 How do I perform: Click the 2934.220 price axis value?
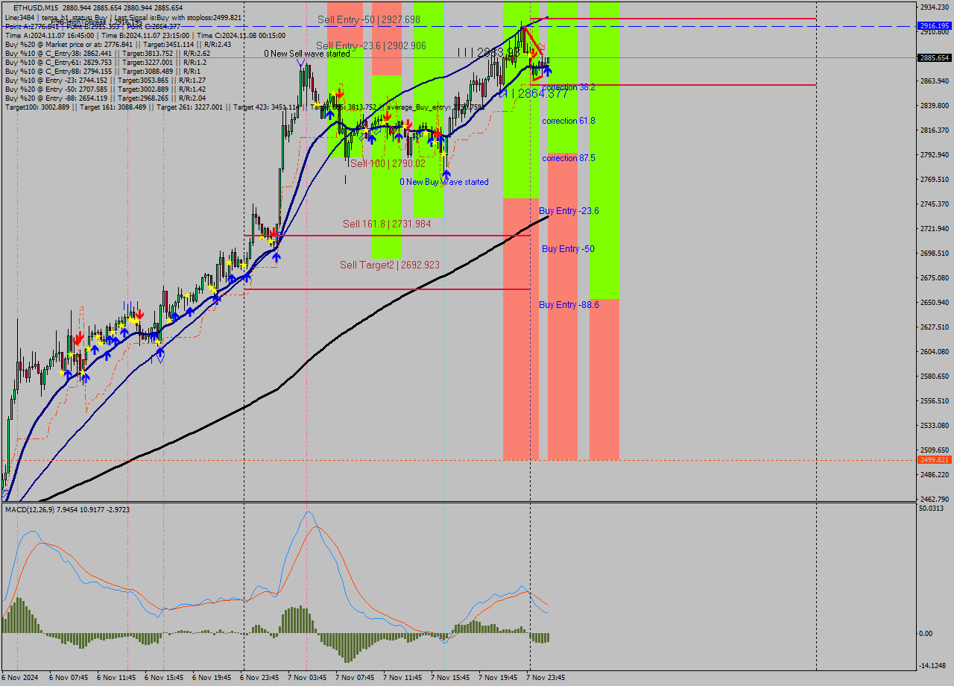935,7
